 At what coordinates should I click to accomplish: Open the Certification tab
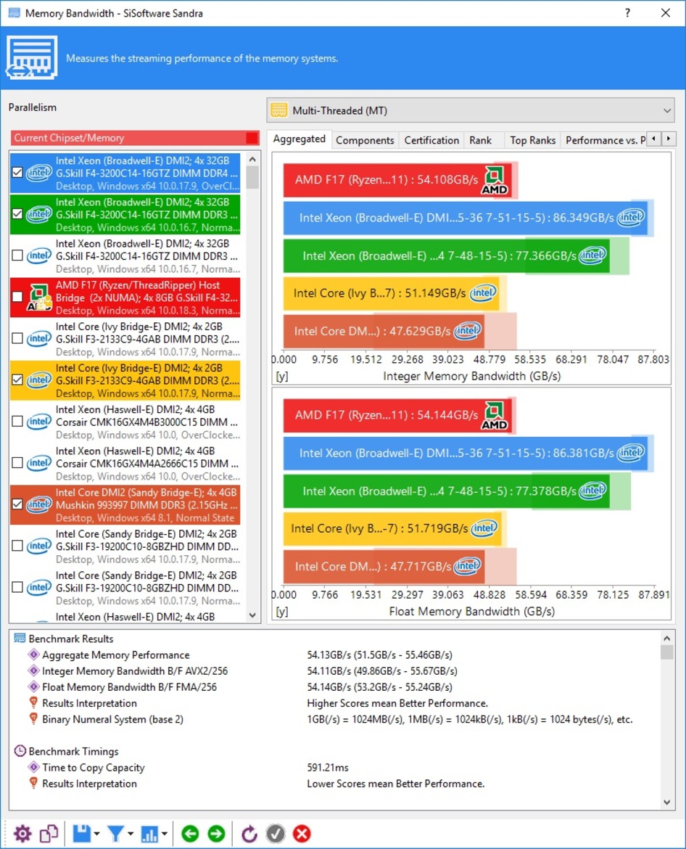tap(431, 140)
